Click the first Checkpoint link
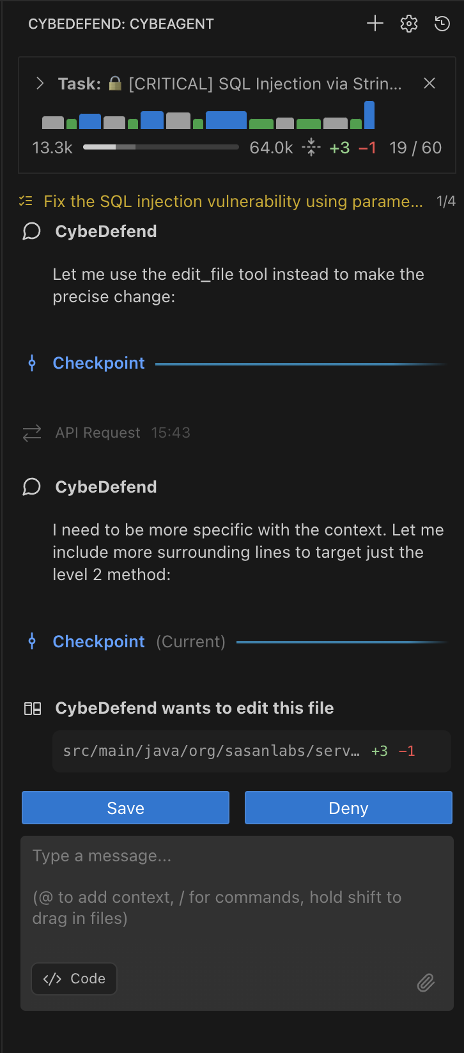Screen dimensions: 464x1053 [98, 363]
